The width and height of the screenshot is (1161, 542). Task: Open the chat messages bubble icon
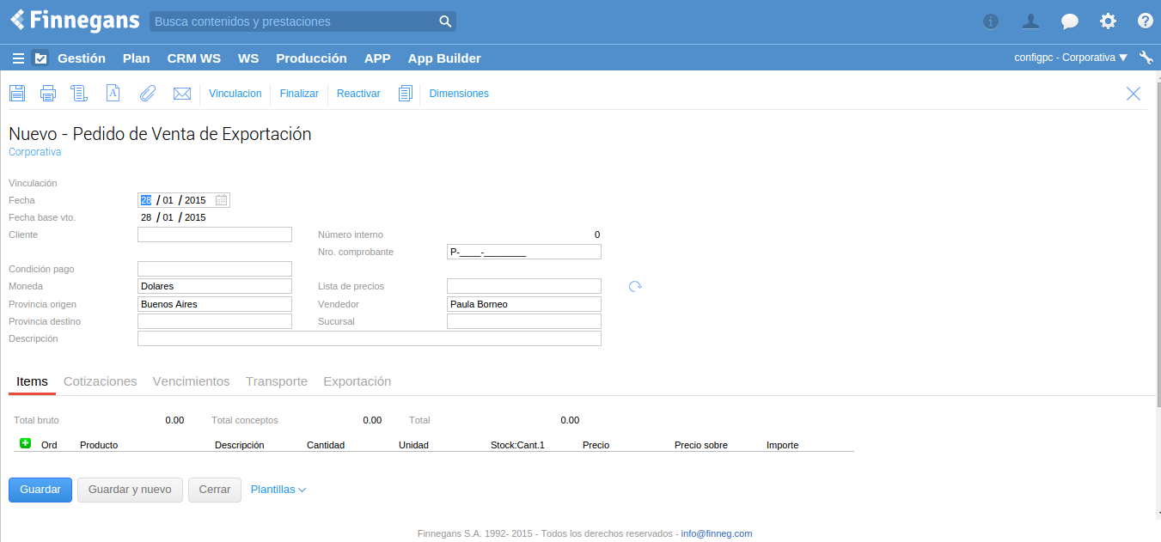pyautogui.click(x=1070, y=21)
